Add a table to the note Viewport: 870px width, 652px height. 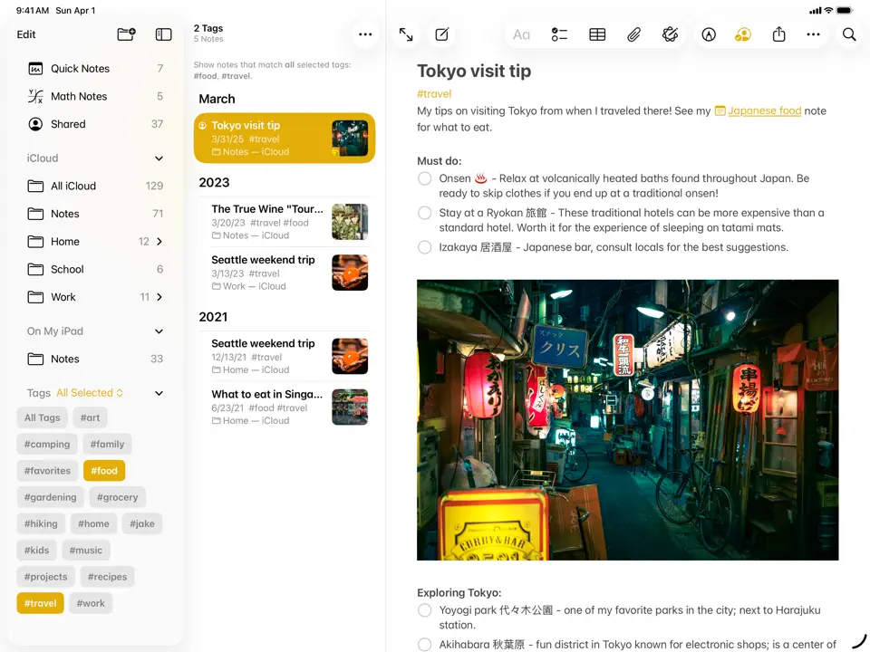pos(597,34)
